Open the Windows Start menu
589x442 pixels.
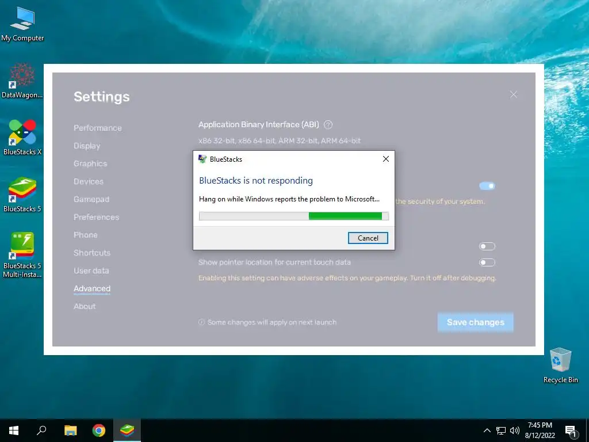tap(14, 430)
